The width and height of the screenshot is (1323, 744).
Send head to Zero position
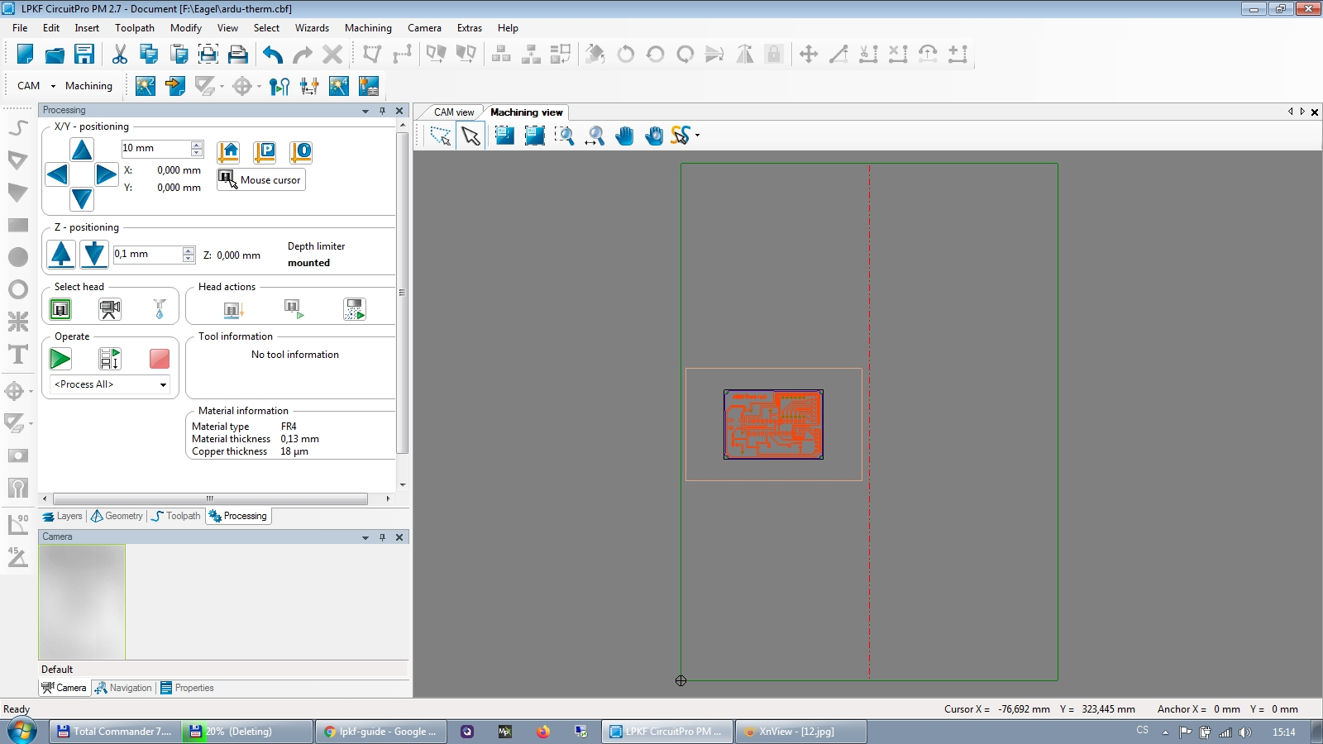301,151
